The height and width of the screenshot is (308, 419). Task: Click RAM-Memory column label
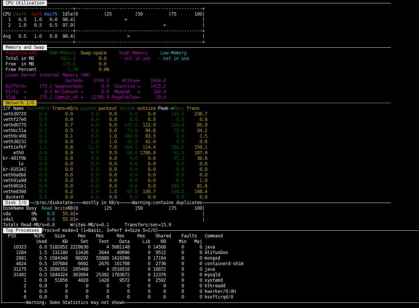tap(62, 53)
